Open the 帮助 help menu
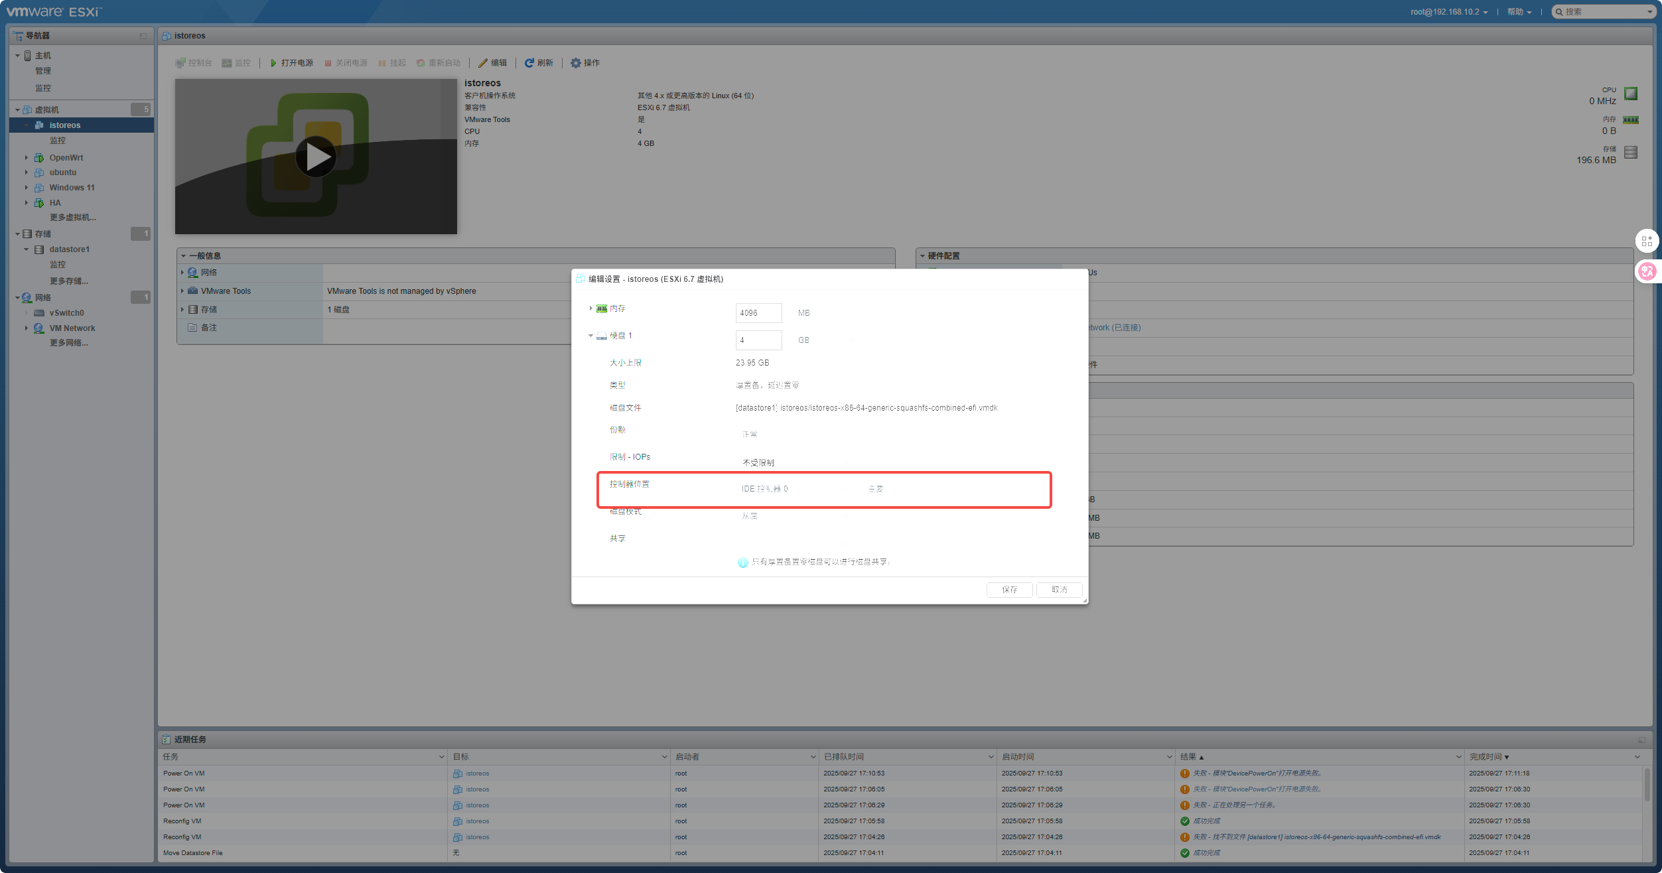 [x=1519, y=12]
